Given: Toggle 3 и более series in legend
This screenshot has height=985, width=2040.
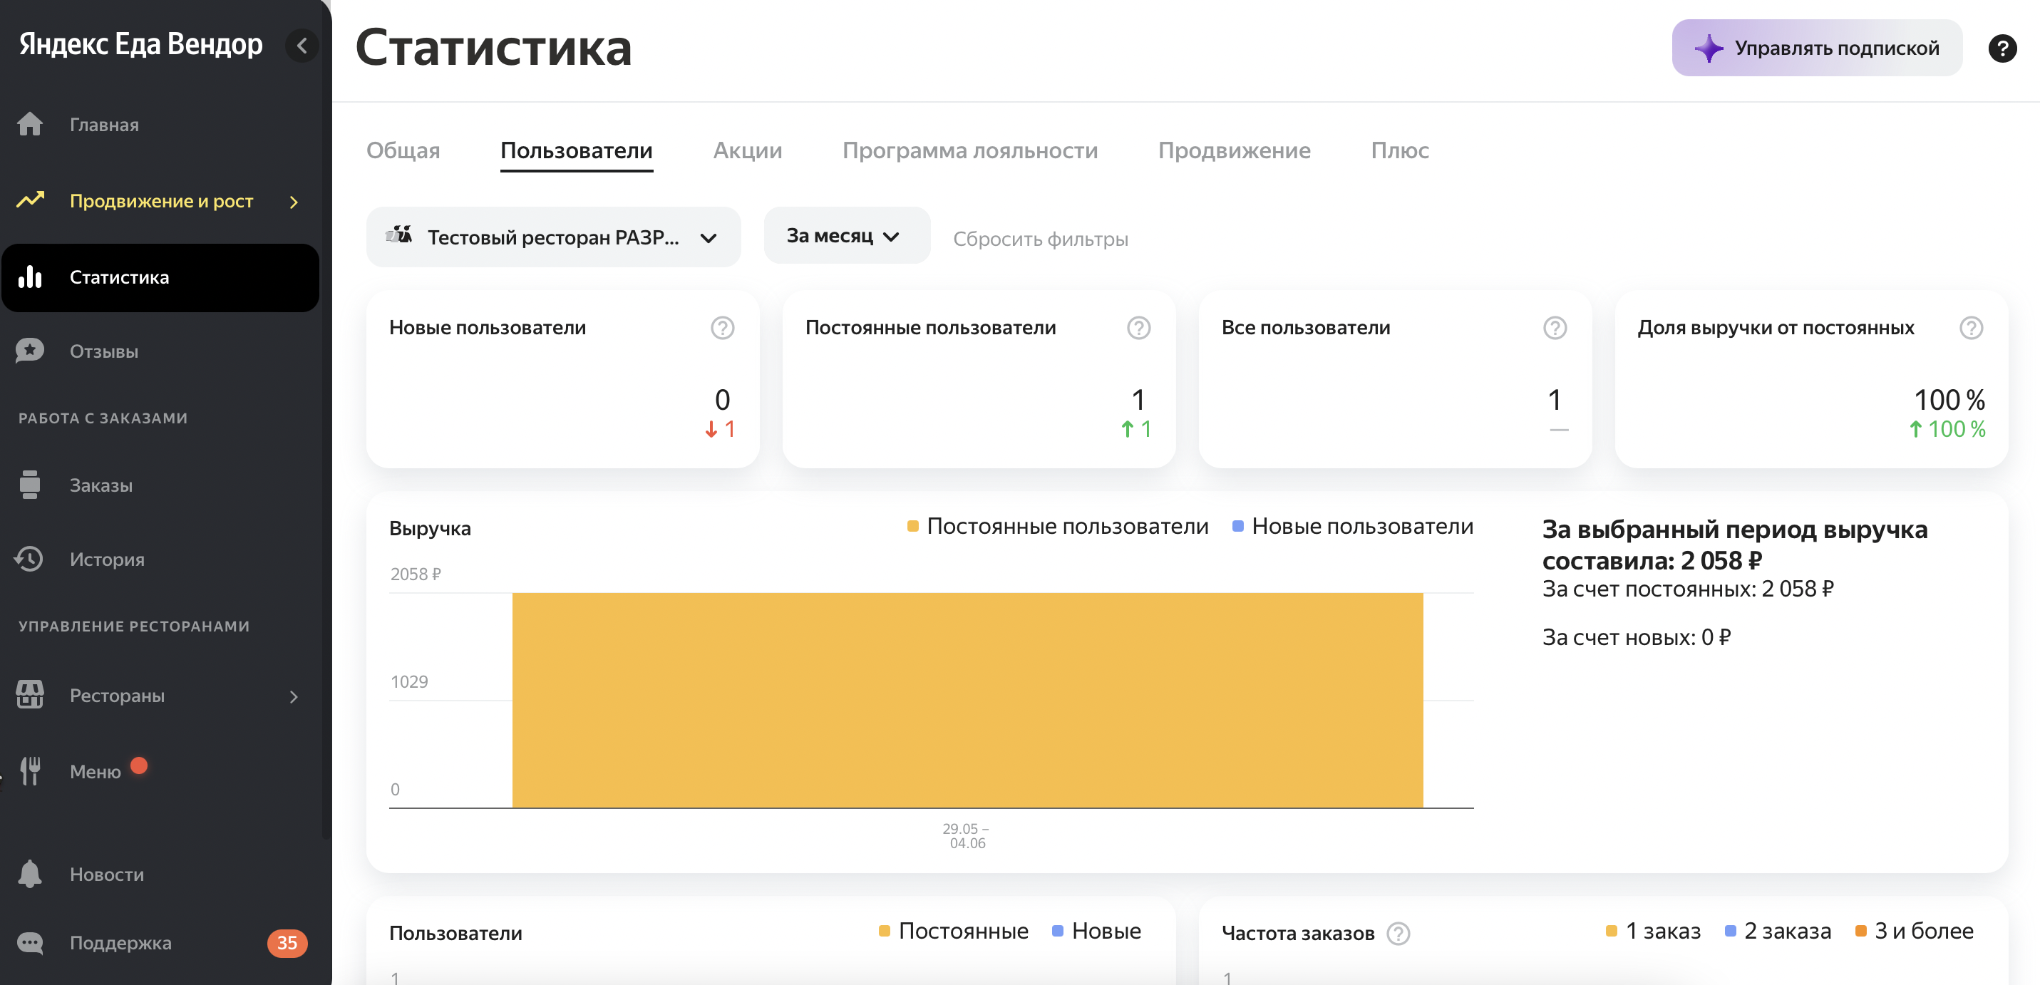Looking at the screenshot, I should [x=1913, y=930].
